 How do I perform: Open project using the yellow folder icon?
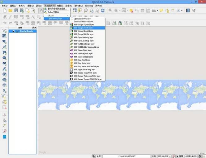coord(11,11)
